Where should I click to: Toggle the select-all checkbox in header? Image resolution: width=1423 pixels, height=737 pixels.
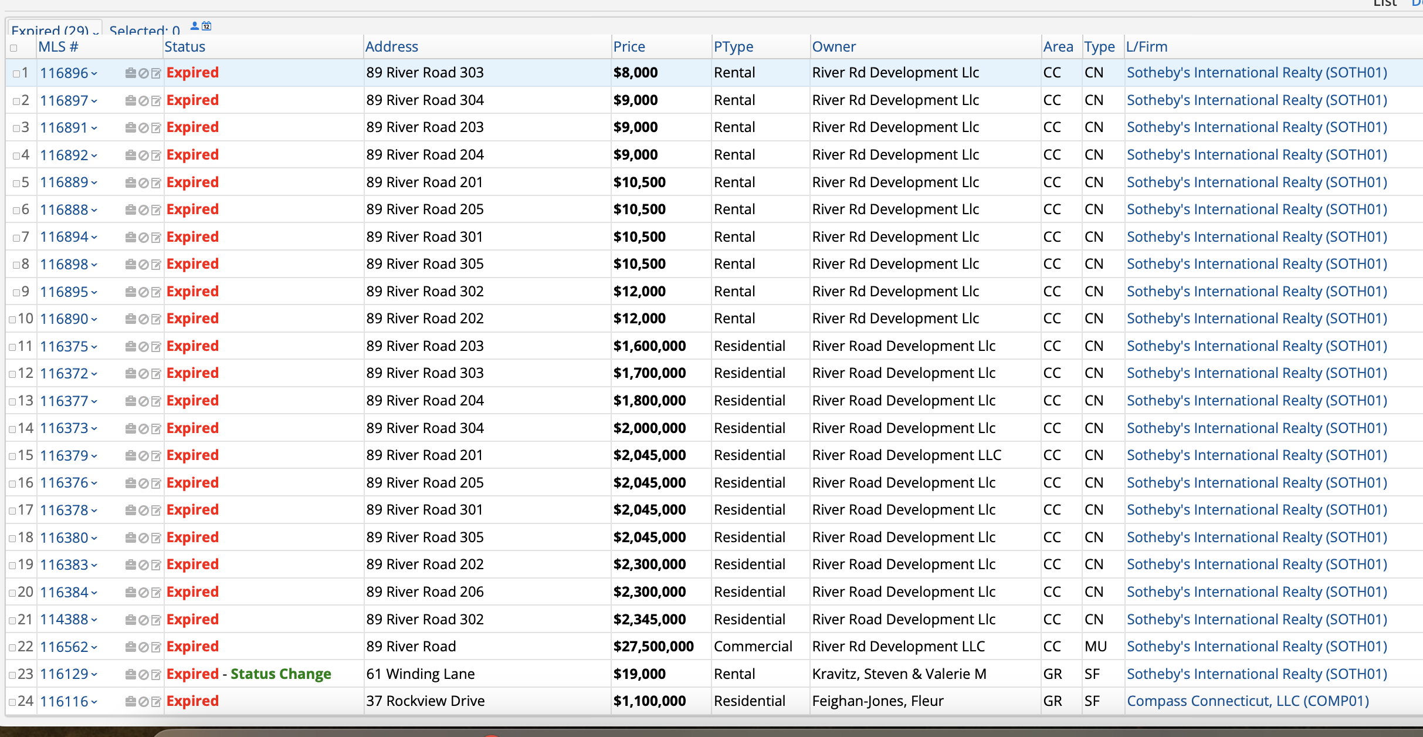pyautogui.click(x=13, y=48)
